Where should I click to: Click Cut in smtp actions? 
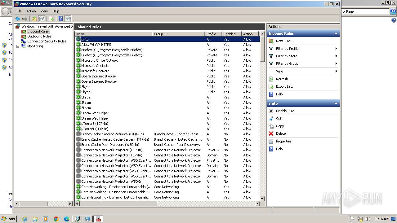279,119
